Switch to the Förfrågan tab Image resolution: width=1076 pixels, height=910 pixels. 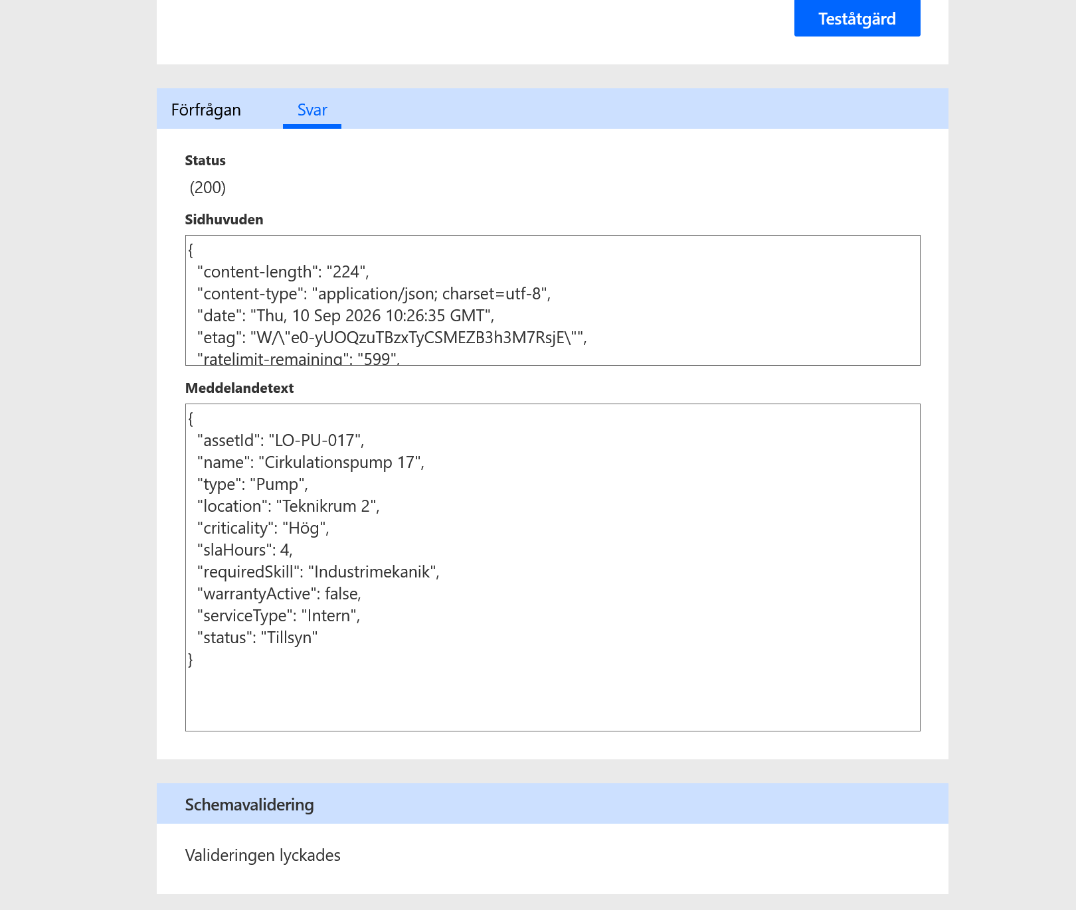point(206,110)
